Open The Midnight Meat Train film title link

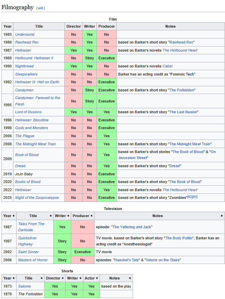click(x=35, y=144)
